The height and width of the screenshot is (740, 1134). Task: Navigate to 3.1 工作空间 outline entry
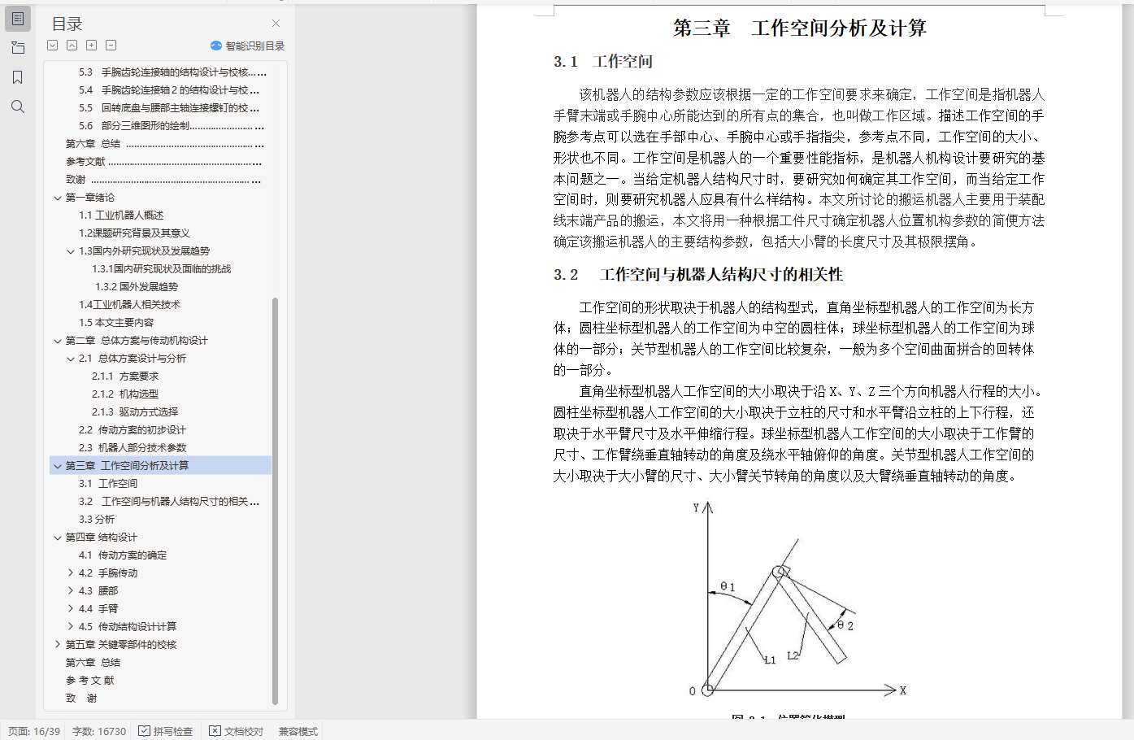coord(108,484)
